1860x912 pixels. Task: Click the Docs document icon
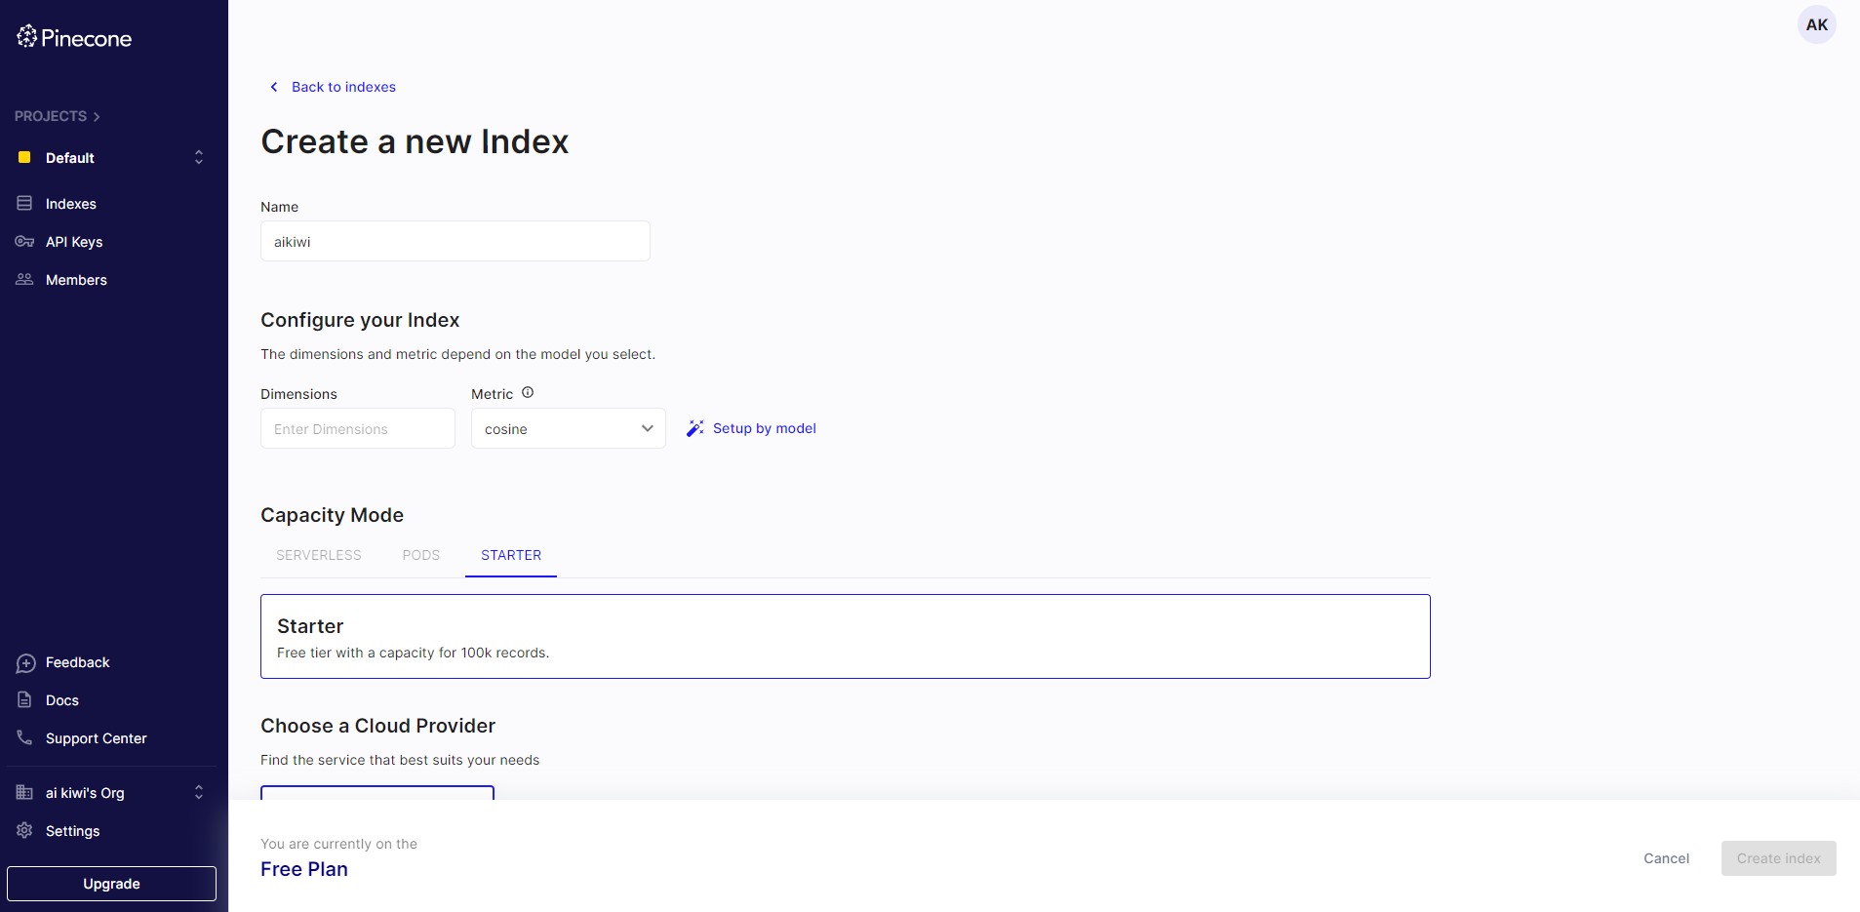(24, 699)
